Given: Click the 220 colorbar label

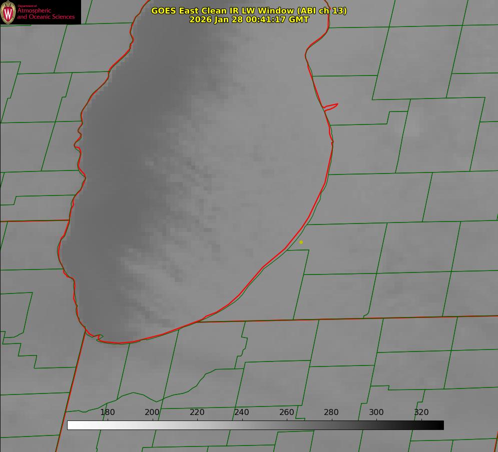Looking at the screenshot, I should click(x=197, y=412).
